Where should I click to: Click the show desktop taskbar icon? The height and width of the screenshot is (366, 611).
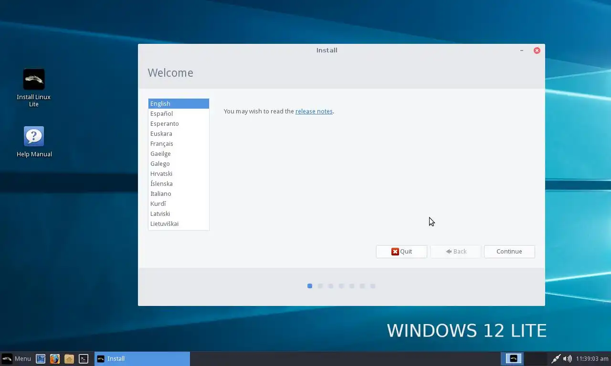(x=41, y=359)
